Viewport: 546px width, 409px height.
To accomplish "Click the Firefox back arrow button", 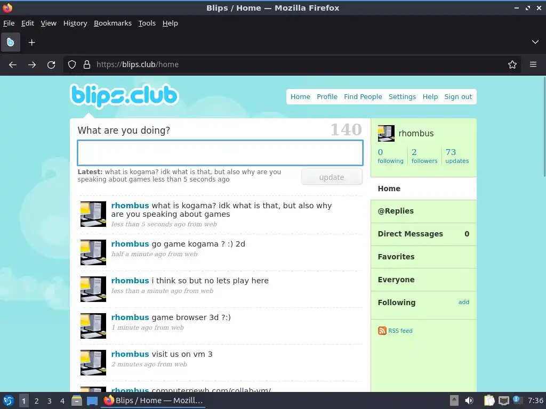I will coord(13,64).
